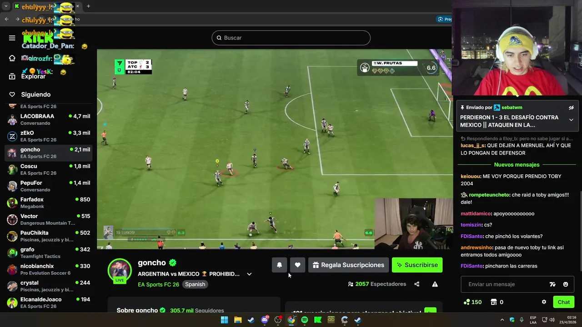582x327 pixels.
Task: Open the PepuFor channel in the sidebar
Action: (48, 186)
